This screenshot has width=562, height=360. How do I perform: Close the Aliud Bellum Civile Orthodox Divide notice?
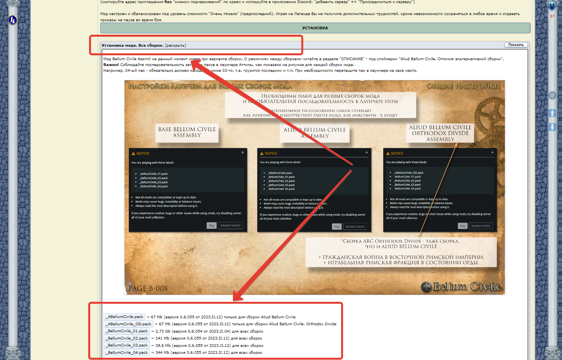(x=492, y=152)
